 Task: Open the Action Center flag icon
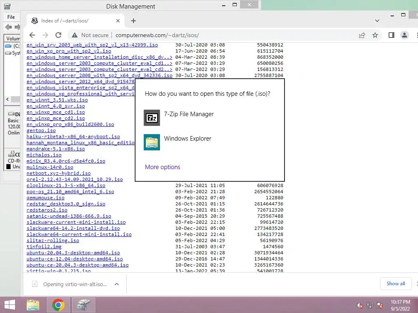tap(380, 305)
